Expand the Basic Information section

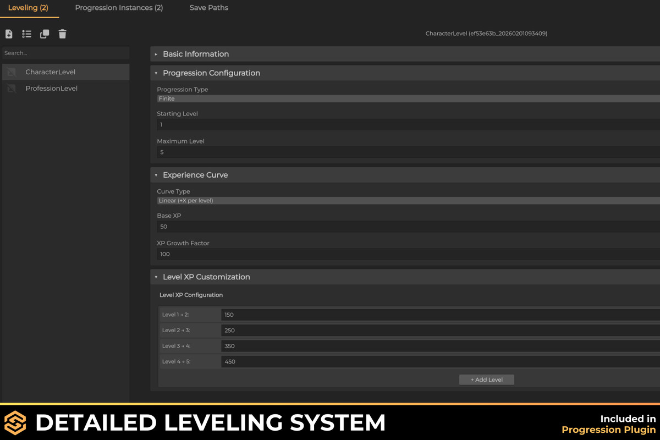click(405, 54)
